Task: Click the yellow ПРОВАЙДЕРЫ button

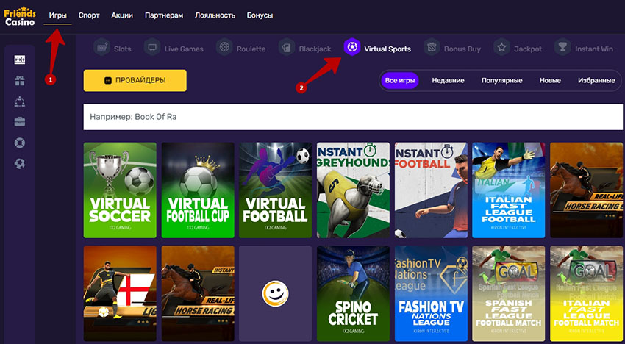Action: (135, 81)
